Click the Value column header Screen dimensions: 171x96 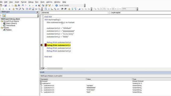[x=109, y=79]
